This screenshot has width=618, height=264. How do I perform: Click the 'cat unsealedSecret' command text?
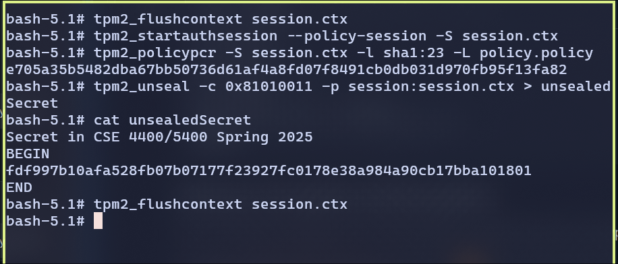[x=172, y=120]
